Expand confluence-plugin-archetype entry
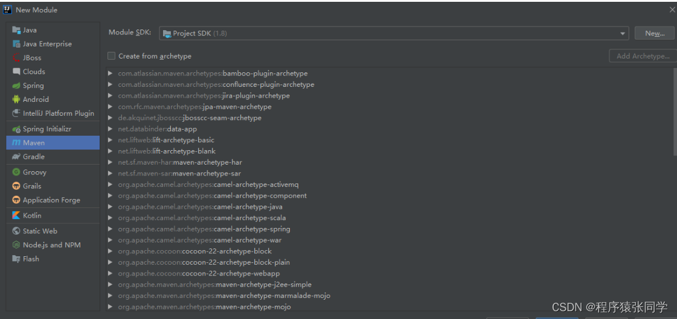Viewport: 677px width, 319px height. (111, 84)
